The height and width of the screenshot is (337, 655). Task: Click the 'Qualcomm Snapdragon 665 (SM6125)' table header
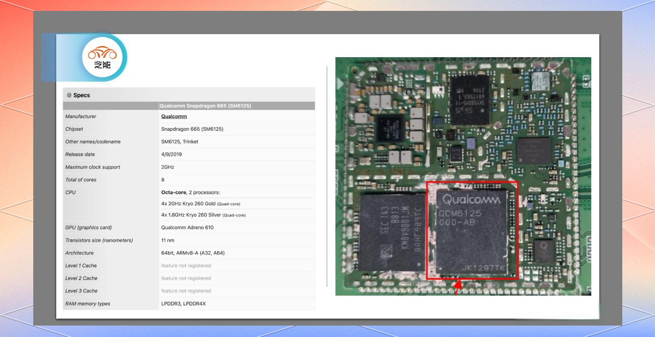[205, 106]
